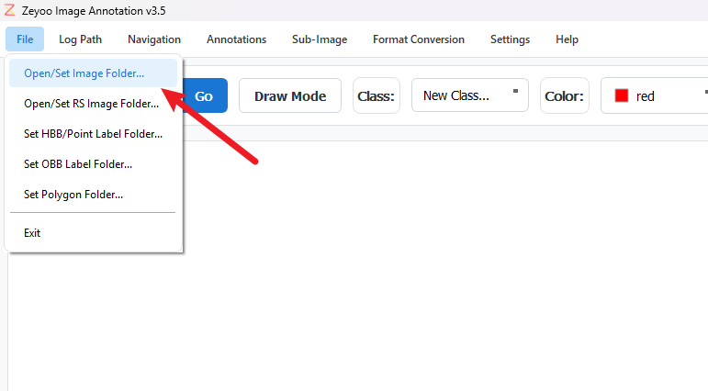This screenshot has height=391, width=708.
Task: Open the Annotations menu
Action: coord(237,39)
